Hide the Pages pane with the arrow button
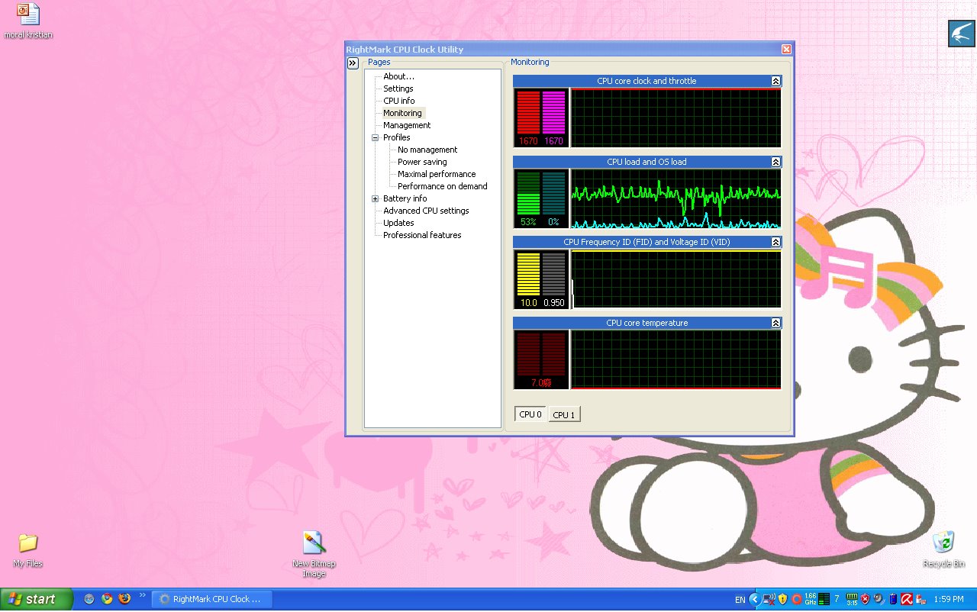 (x=353, y=63)
